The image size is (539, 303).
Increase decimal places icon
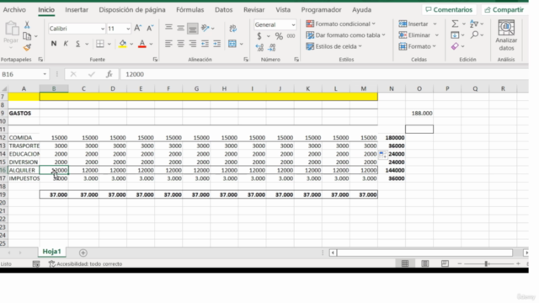click(259, 47)
